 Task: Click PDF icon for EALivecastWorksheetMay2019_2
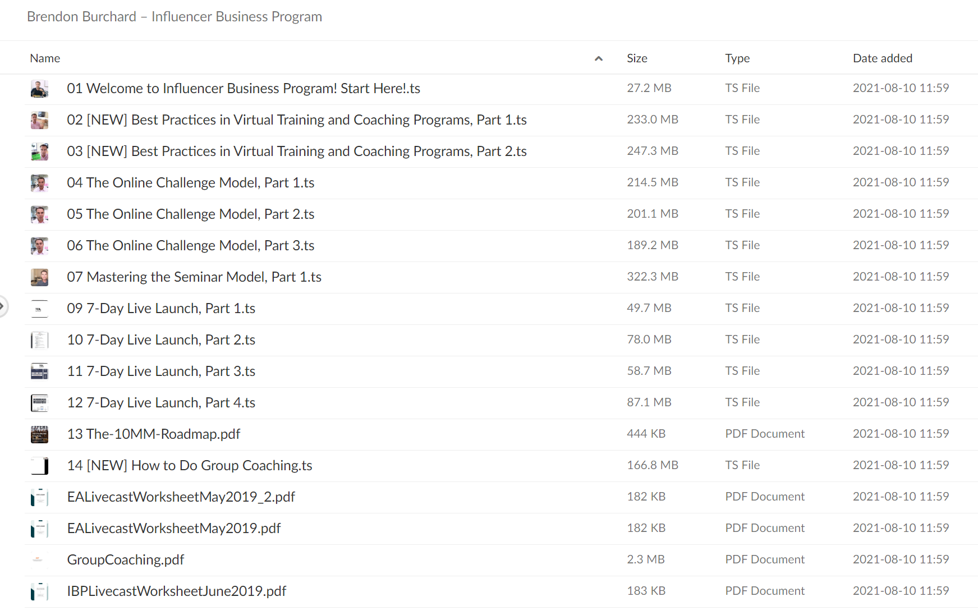click(x=39, y=497)
